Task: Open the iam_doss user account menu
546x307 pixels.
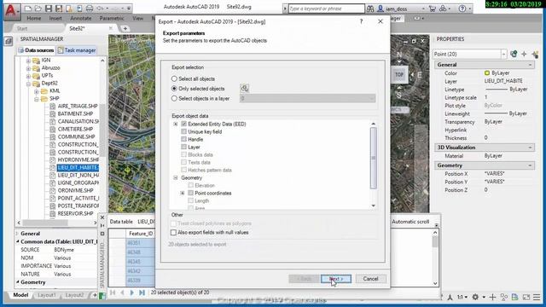Action: 401,9
